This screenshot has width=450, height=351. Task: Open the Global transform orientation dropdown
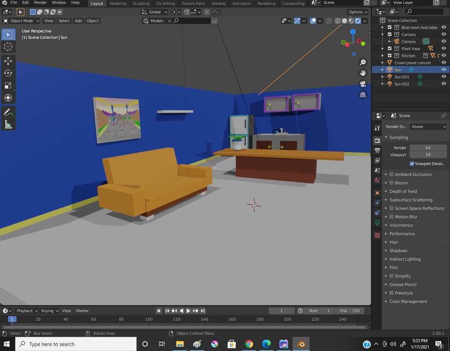[x=154, y=12]
